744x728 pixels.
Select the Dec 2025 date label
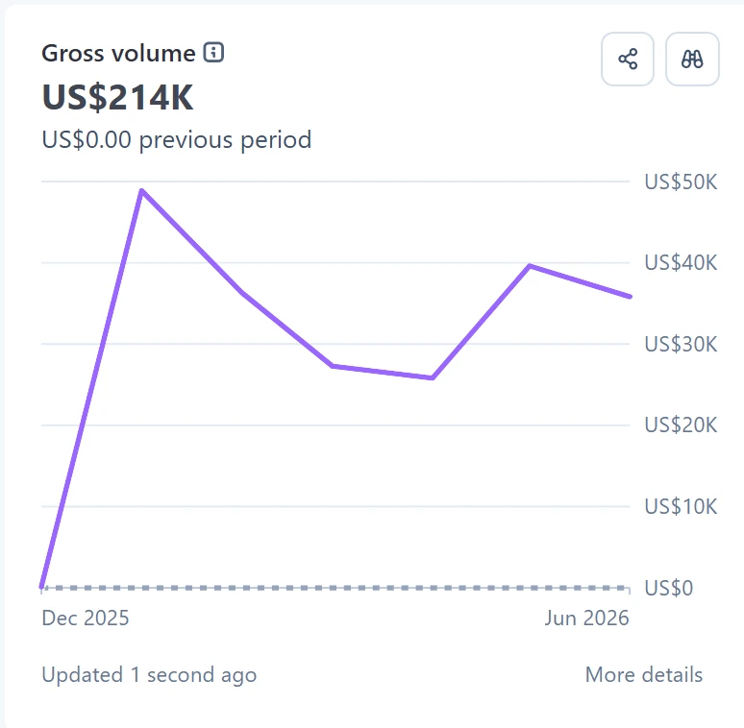[86, 619]
